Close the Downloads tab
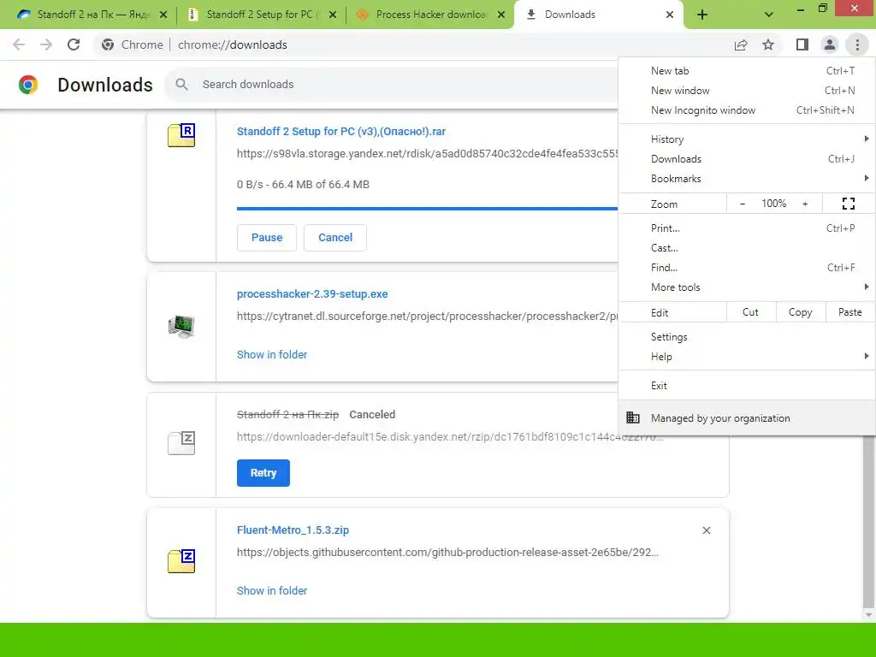 (670, 15)
